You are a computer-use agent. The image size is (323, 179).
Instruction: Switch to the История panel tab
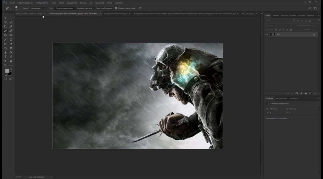coord(301,15)
